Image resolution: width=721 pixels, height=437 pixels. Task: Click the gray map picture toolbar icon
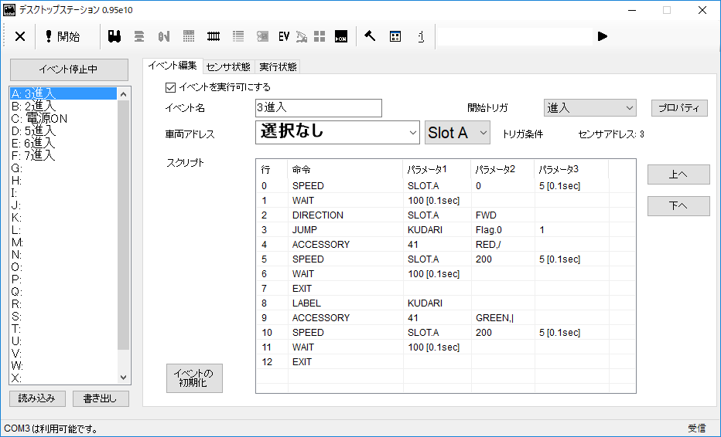pyautogui.click(x=262, y=36)
